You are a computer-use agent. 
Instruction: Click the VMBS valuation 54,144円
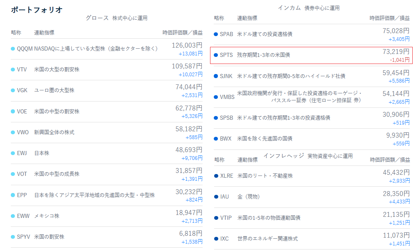(396, 94)
